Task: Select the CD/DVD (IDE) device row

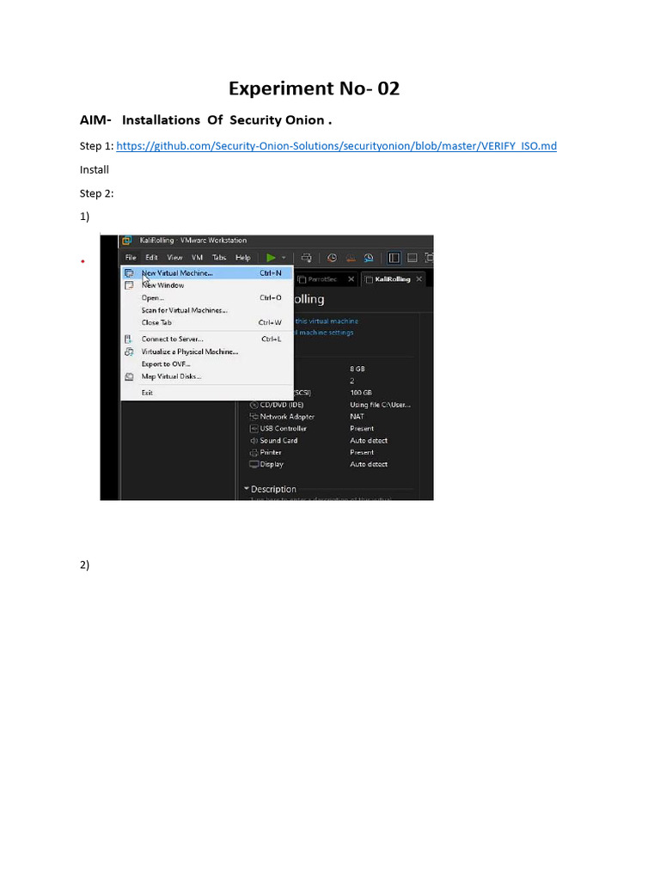Action: (x=331, y=405)
